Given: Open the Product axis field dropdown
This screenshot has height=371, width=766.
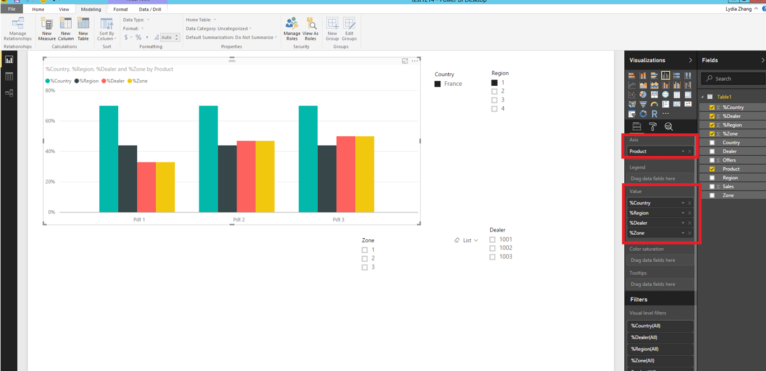Looking at the screenshot, I should pos(683,151).
